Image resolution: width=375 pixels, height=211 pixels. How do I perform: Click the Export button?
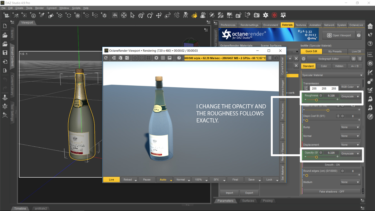click(x=249, y=193)
